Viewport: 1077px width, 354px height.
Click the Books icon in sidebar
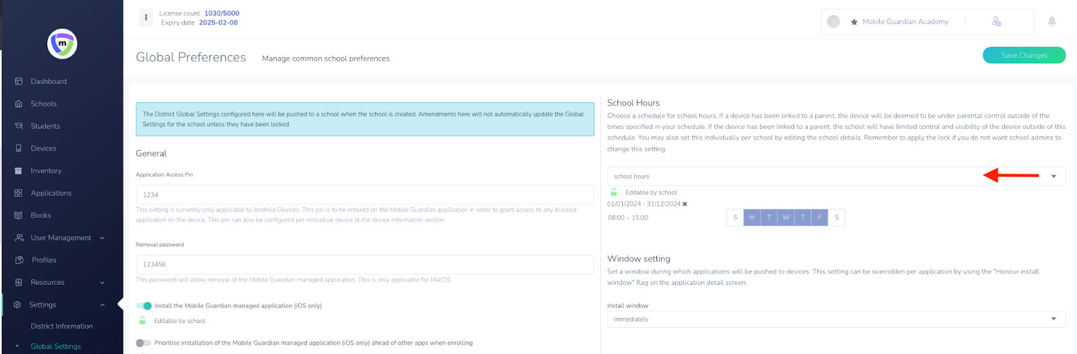(18, 216)
